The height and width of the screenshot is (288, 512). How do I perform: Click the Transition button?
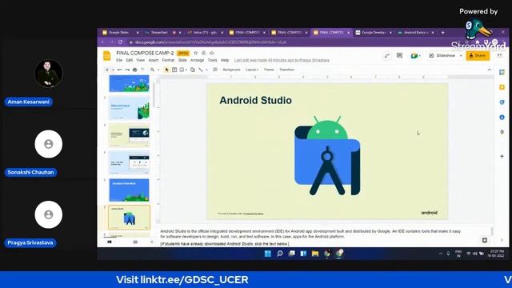[x=286, y=70]
